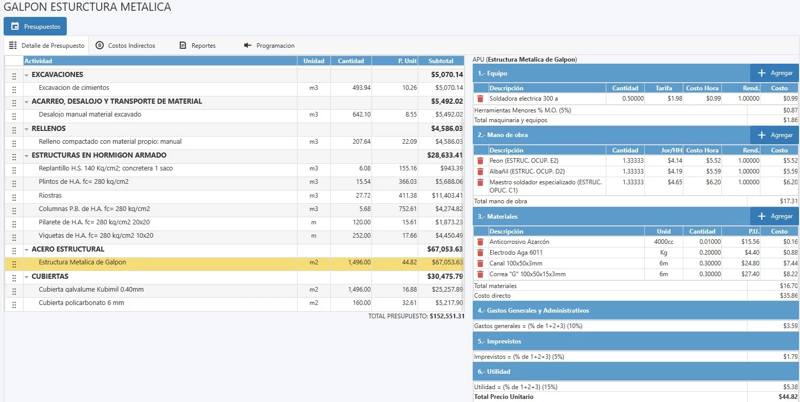Add a new material with Agregar button
The width and height of the screenshot is (800, 402).
click(774, 217)
